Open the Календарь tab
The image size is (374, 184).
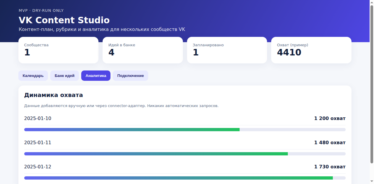click(33, 75)
